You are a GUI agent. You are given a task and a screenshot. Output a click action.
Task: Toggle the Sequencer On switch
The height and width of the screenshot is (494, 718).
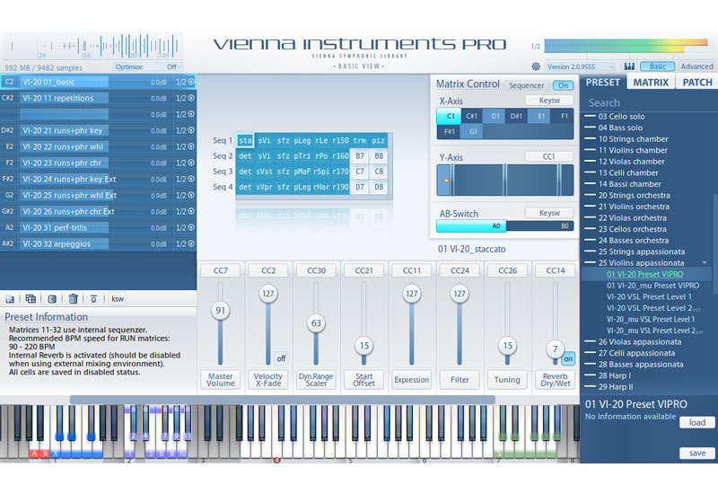564,85
